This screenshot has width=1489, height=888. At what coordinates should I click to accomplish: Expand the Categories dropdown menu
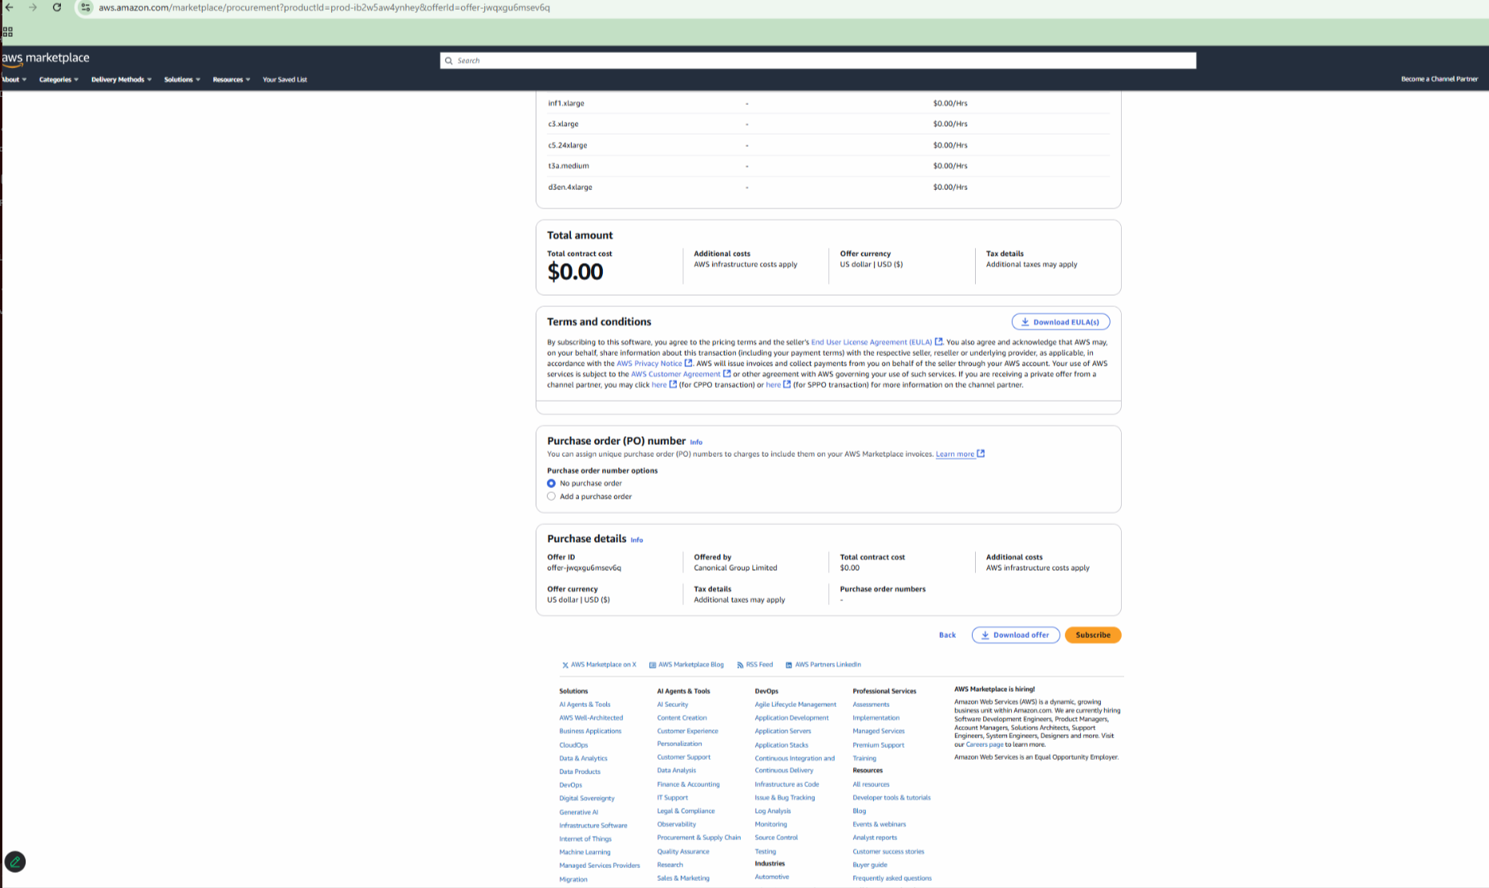click(x=59, y=79)
